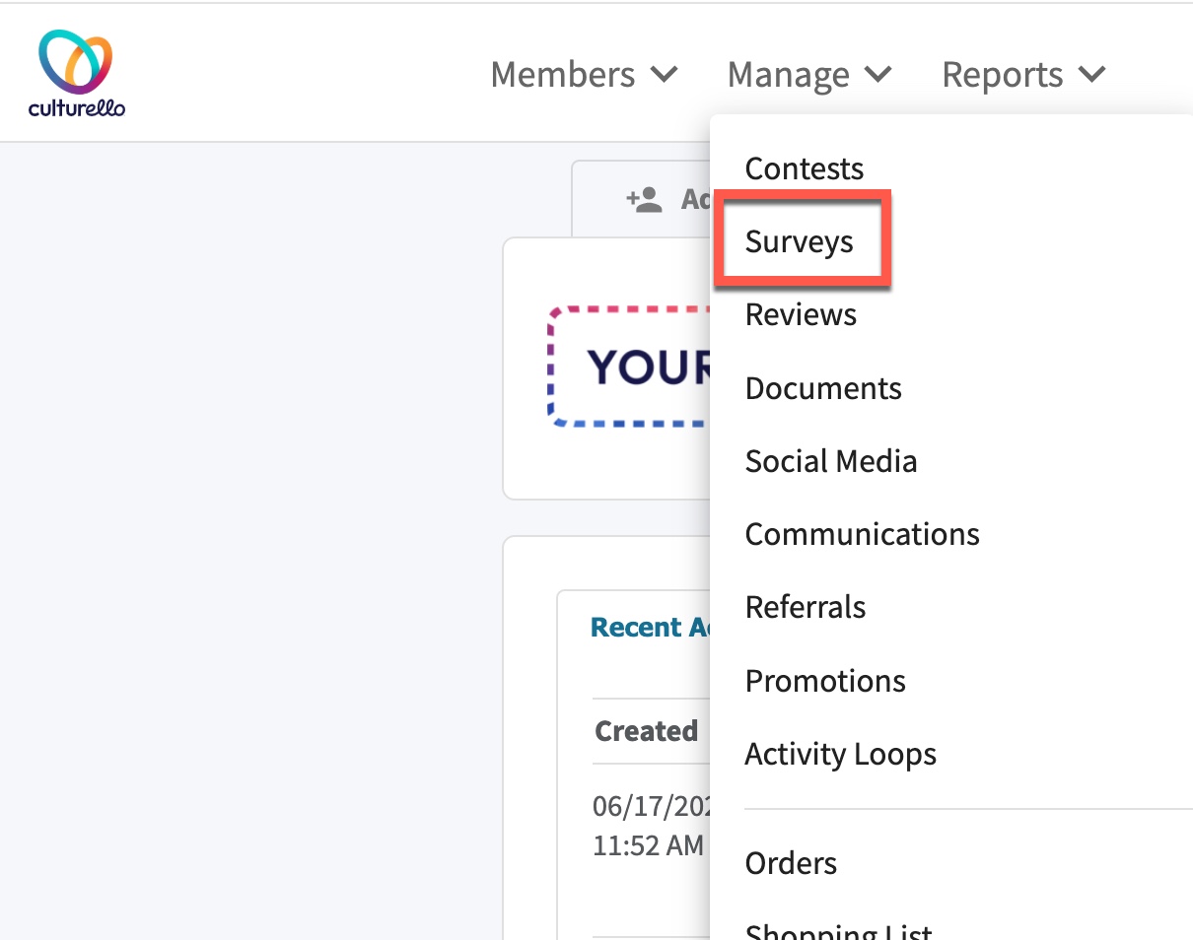The height and width of the screenshot is (940, 1193).
Task: Open the Manage menu
Action: pos(809,75)
